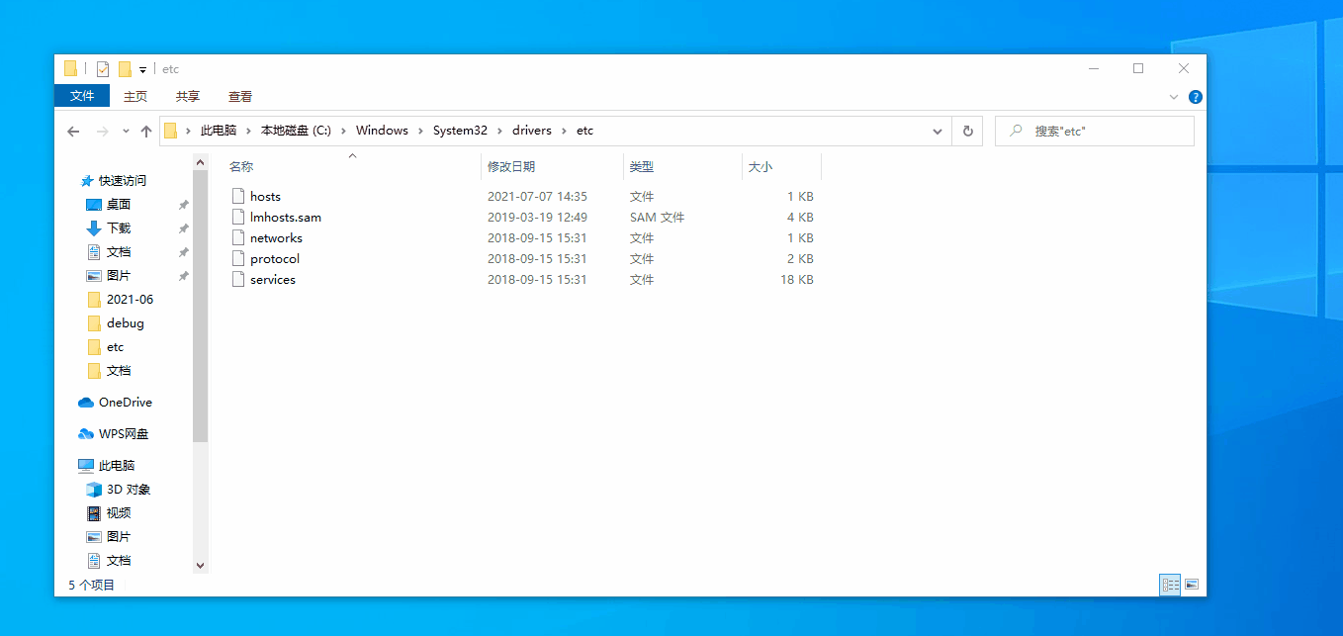Open the hosts file icon

click(x=237, y=196)
